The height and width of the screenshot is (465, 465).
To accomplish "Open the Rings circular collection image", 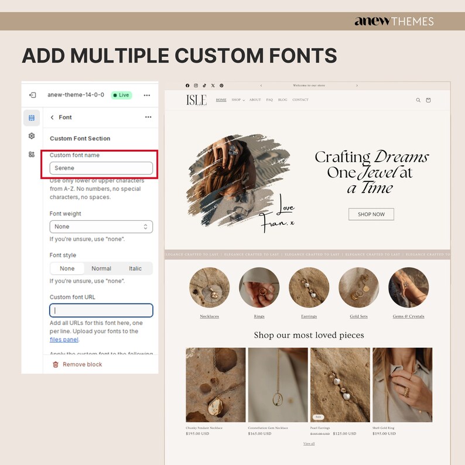I will [x=259, y=288].
